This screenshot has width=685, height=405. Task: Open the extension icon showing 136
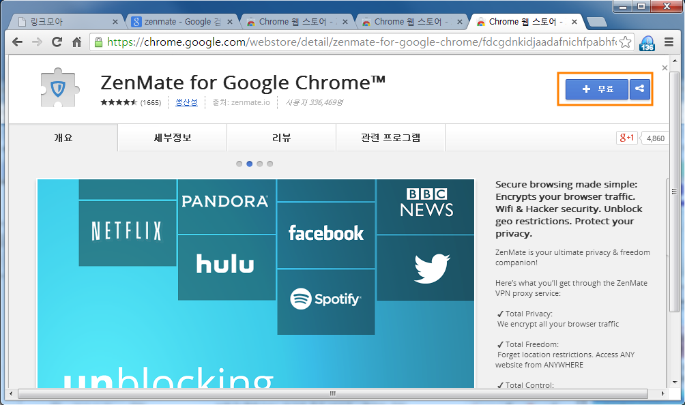point(647,43)
